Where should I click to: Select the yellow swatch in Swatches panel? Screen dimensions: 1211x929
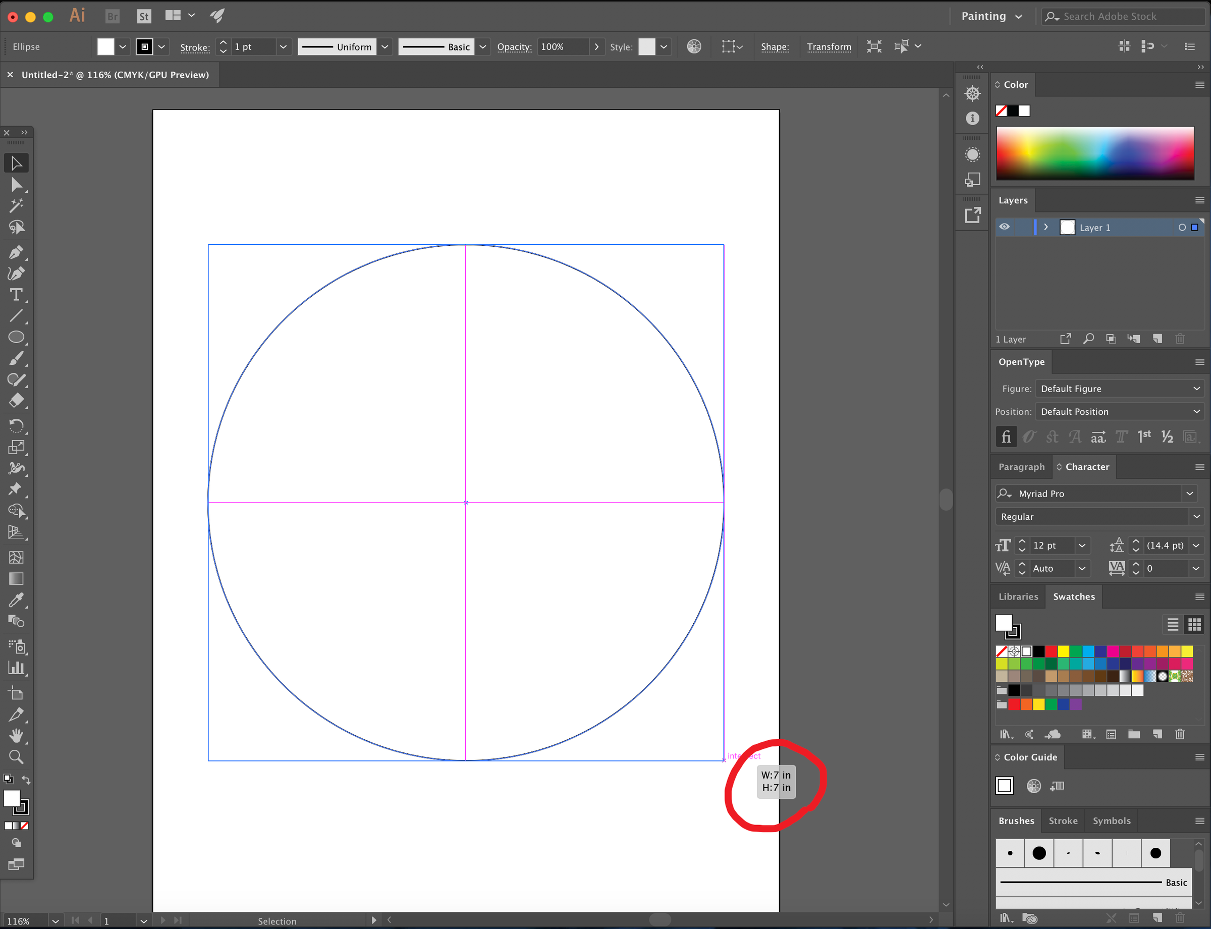[1063, 651]
